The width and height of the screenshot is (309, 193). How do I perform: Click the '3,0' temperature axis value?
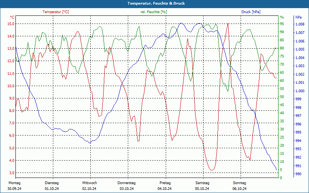pos(12,173)
